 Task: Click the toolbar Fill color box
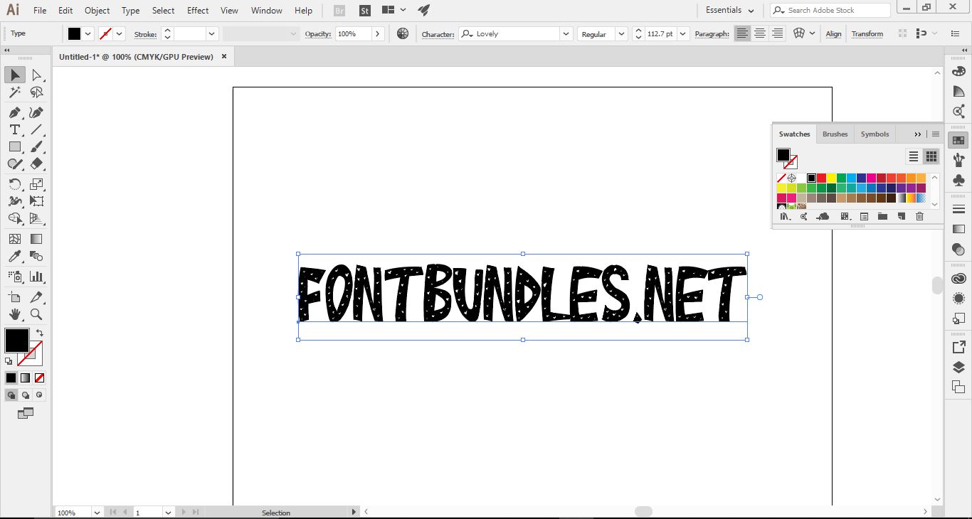[17, 340]
